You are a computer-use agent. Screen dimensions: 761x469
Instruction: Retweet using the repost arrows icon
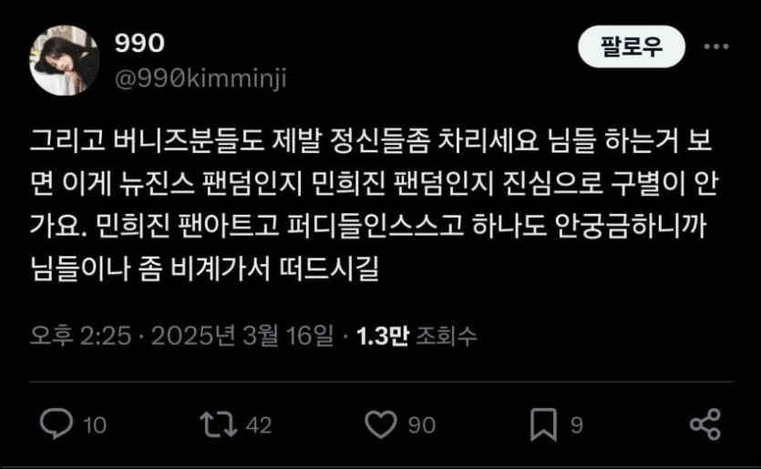[x=219, y=424]
